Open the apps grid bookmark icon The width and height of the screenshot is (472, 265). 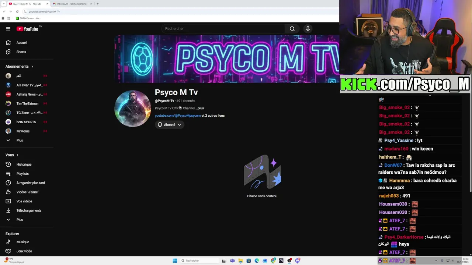pos(9,18)
